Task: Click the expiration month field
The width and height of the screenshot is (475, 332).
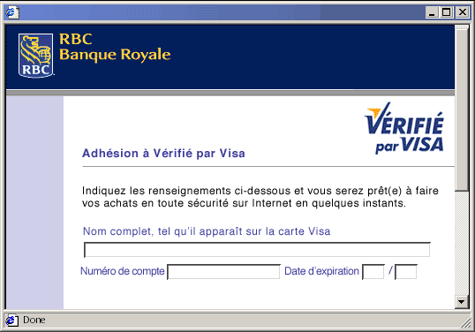Action: 373,272
